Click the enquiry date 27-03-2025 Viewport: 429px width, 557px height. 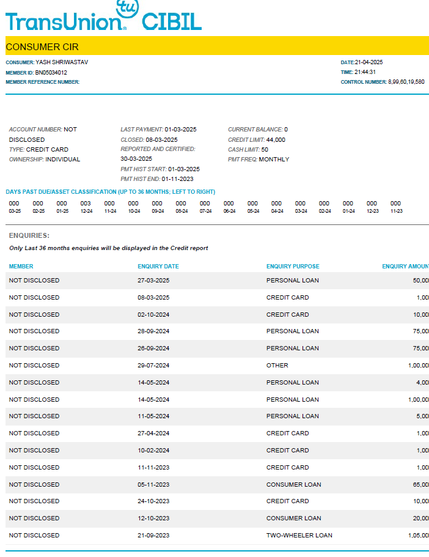[x=153, y=281]
